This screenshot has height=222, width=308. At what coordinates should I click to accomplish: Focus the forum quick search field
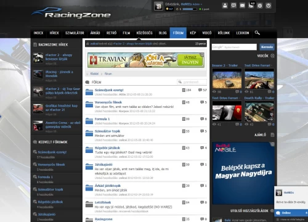(192, 82)
